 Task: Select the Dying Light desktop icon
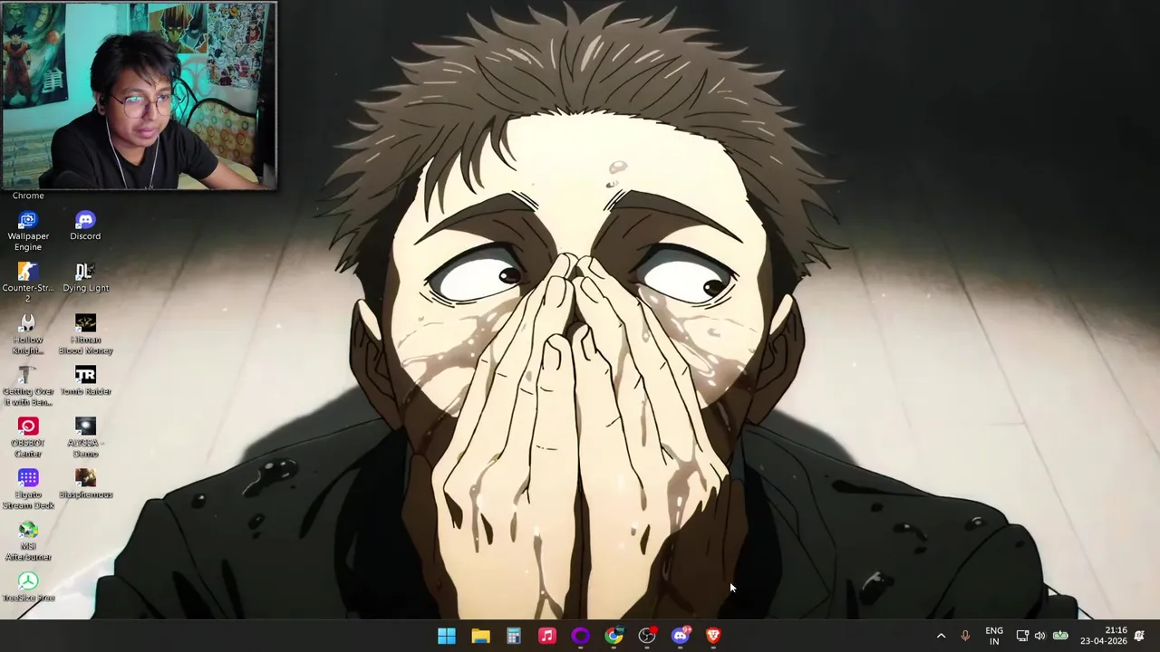click(85, 278)
